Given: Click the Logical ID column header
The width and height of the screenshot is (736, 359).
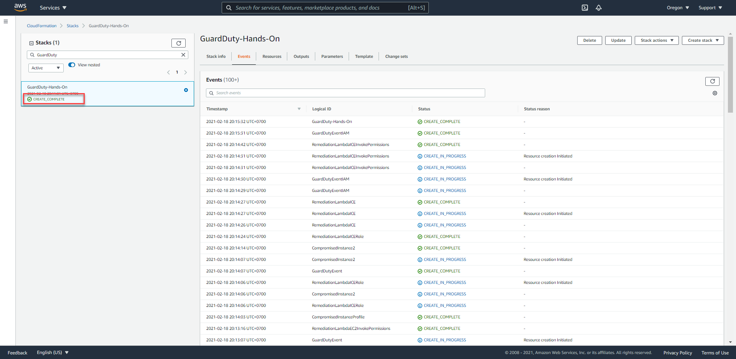Looking at the screenshot, I should (321, 109).
